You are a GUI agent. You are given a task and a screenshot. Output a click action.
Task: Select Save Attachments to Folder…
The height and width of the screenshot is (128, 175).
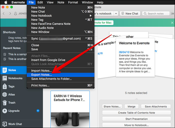[x=60, y=79]
